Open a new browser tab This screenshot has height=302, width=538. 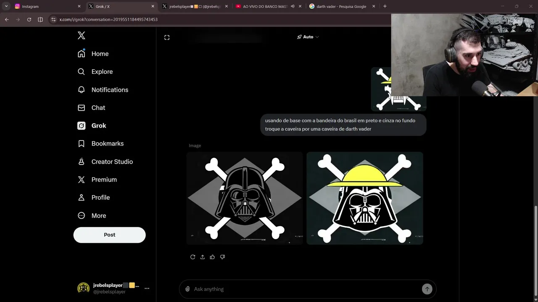pyautogui.click(x=385, y=6)
